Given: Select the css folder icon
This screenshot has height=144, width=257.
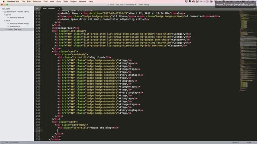Looking at the screenshot, I should click(7, 15).
